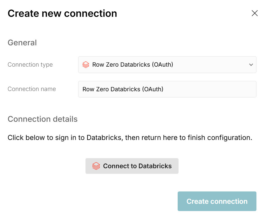Image resolution: width=271 pixels, height=220 pixels.
Task: Dismiss the dialog with the X
Action: coord(254,13)
